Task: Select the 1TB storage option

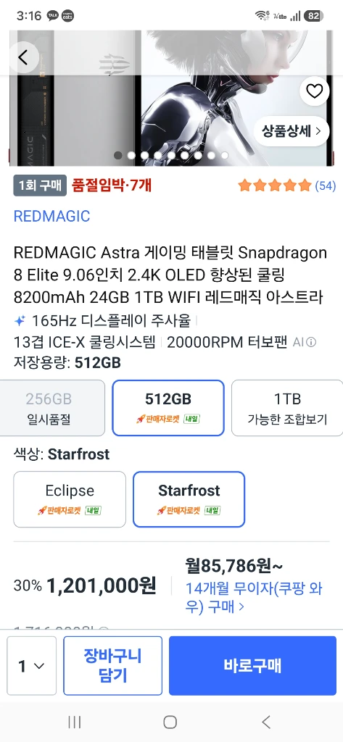Action: (x=287, y=407)
